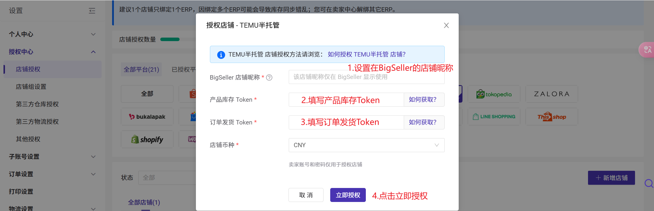Open 打印设置 in the sidebar
This screenshot has width=654, height=211.
pos(21,191)
